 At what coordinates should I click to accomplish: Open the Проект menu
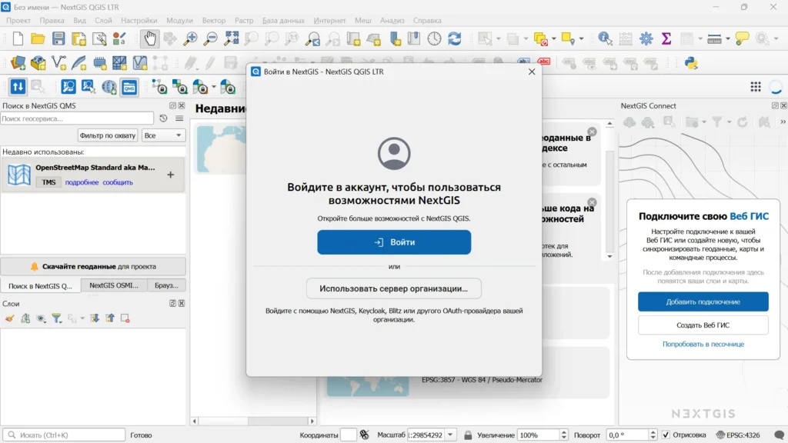coord(18,21)
